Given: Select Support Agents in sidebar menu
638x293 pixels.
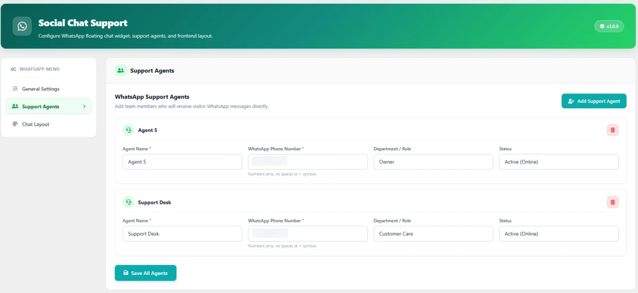Looking at the screenshot, I should (49, 106).
